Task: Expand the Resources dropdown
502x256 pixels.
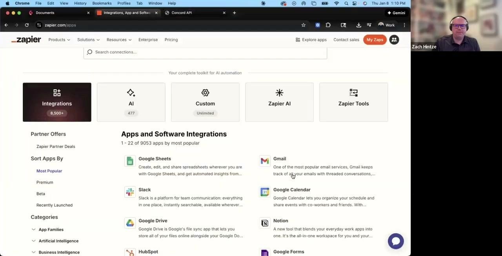Action: tap(119, 40)
